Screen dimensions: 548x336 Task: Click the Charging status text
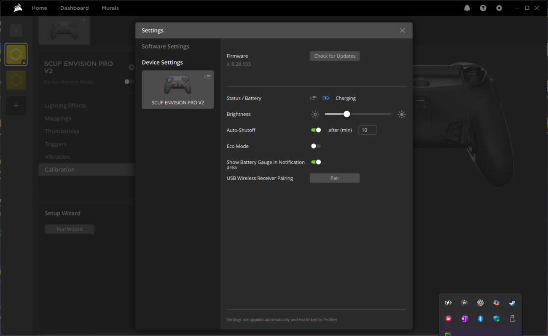346,98
